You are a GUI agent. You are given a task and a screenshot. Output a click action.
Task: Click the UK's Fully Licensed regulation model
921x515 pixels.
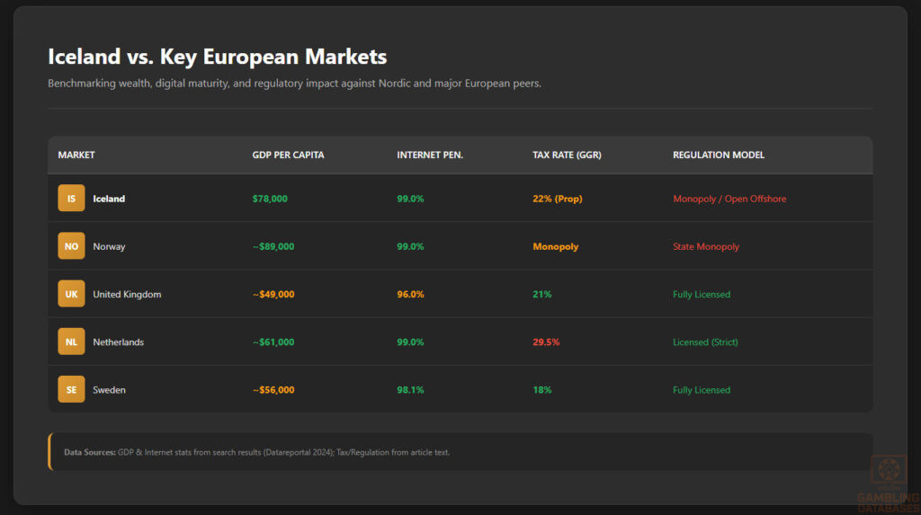pos(702,294)
